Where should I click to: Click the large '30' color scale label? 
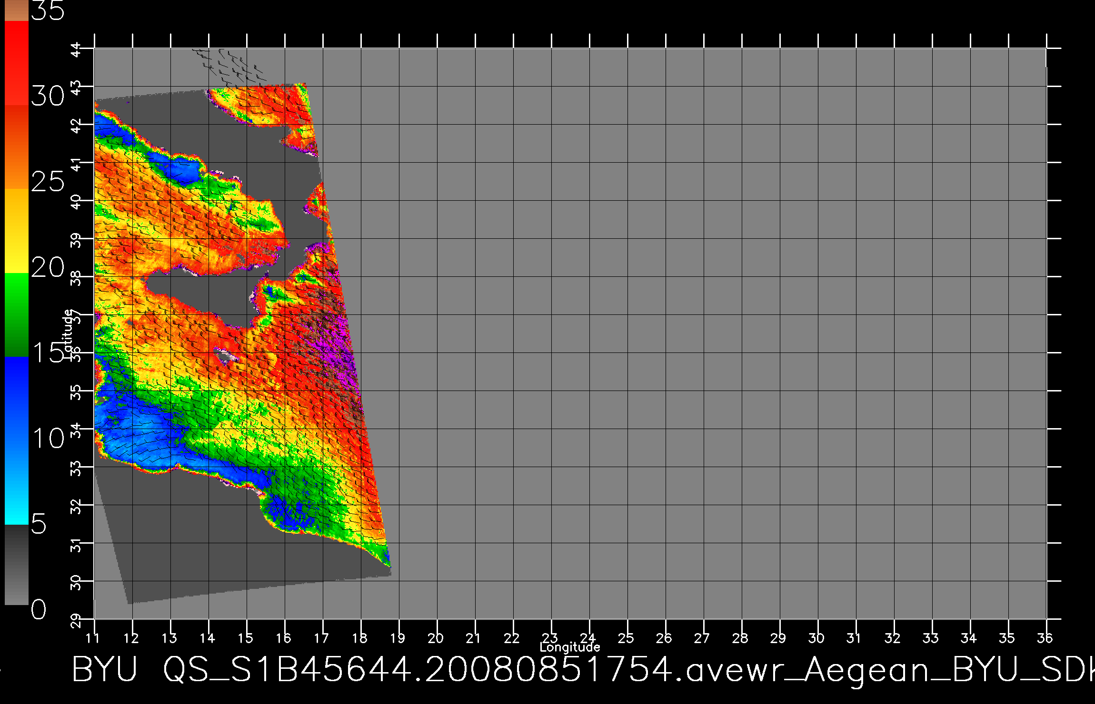click(x=48, y=96)
